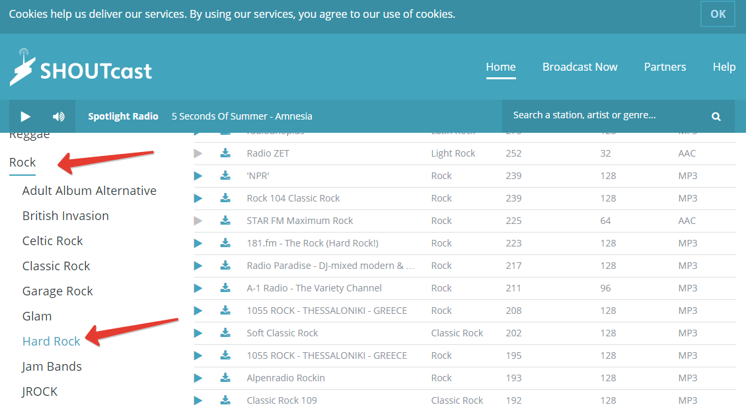The height and width of the screenshot is (409, 746).
Task: Click the '5 Seconds Of Summer - Amnesia' track title
Action: click(x=242, y=116)
